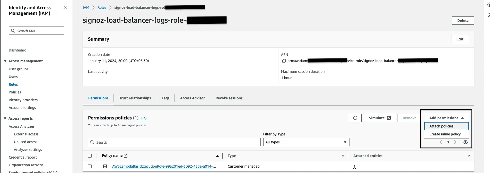Copy the role ARN

284,61
